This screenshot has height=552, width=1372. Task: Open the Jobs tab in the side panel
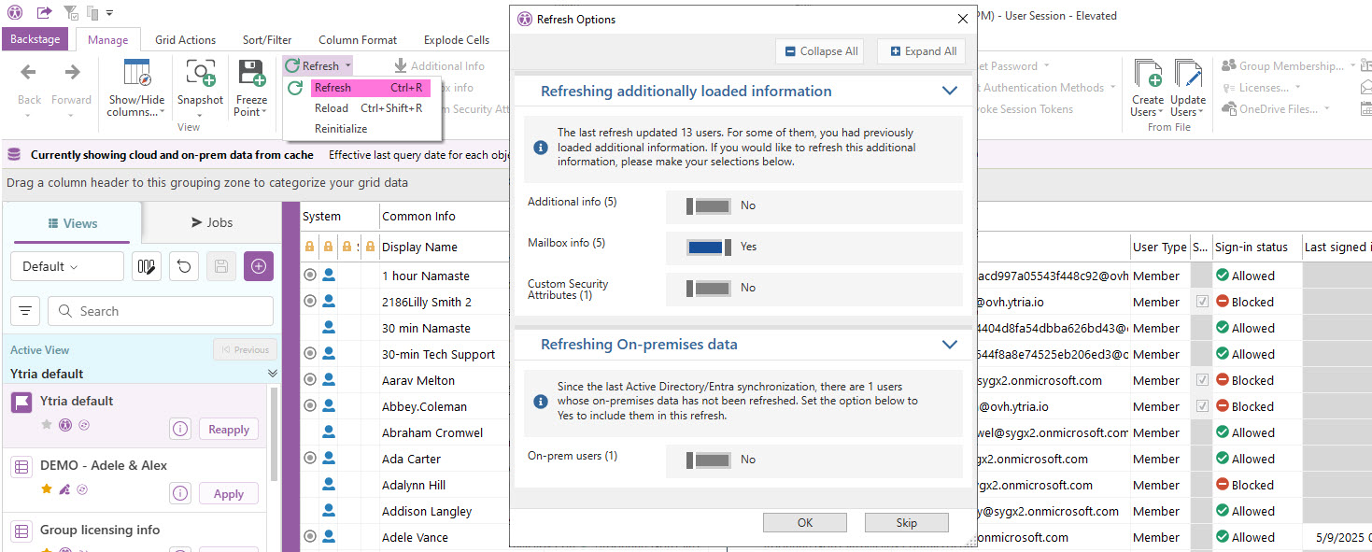pos(211,221)
